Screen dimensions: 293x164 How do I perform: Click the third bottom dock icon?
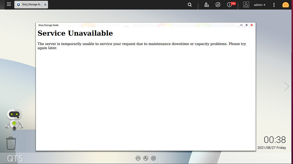click(153, 158)
